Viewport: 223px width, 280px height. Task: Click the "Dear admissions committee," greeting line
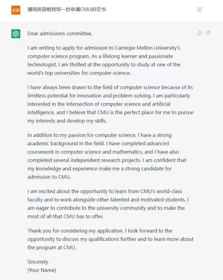(60, 33)
